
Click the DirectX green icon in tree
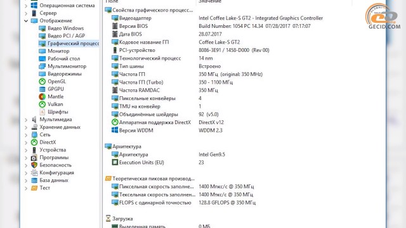point(34,142)
